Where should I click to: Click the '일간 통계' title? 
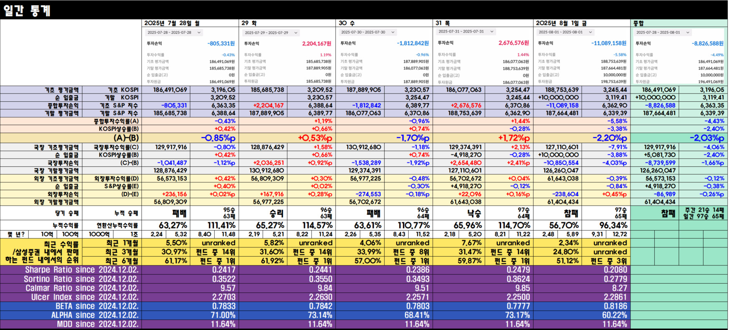pos(27,10)
